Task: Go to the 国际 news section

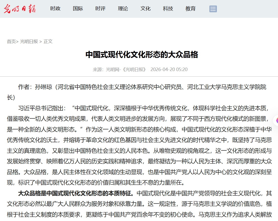Action: 78,9
